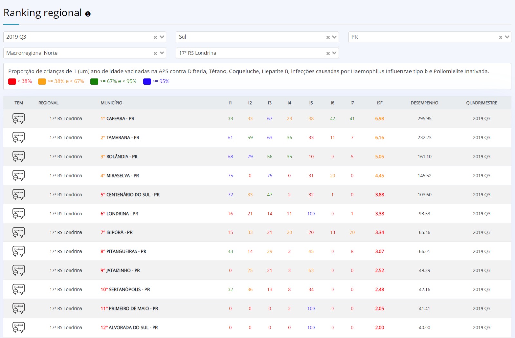This screenshot has width=515, height=338.
Task: Open feedback icon for CAFEARA - PR
Action: click(19, 118)
